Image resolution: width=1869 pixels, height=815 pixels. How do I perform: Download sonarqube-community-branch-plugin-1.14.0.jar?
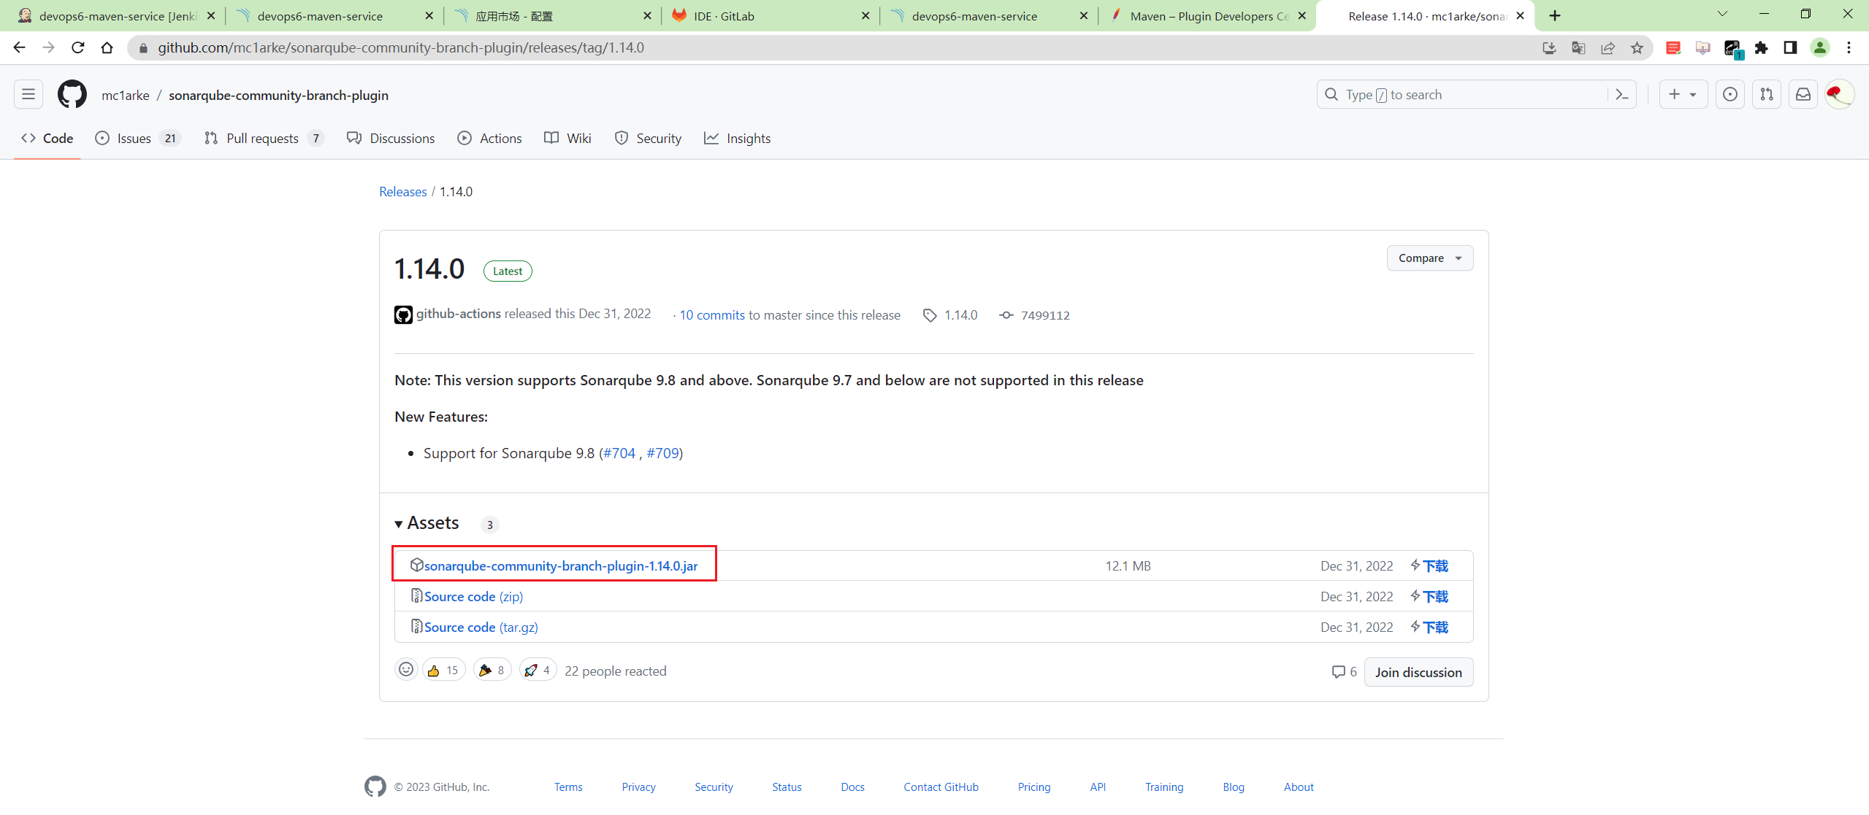[560, 565]
